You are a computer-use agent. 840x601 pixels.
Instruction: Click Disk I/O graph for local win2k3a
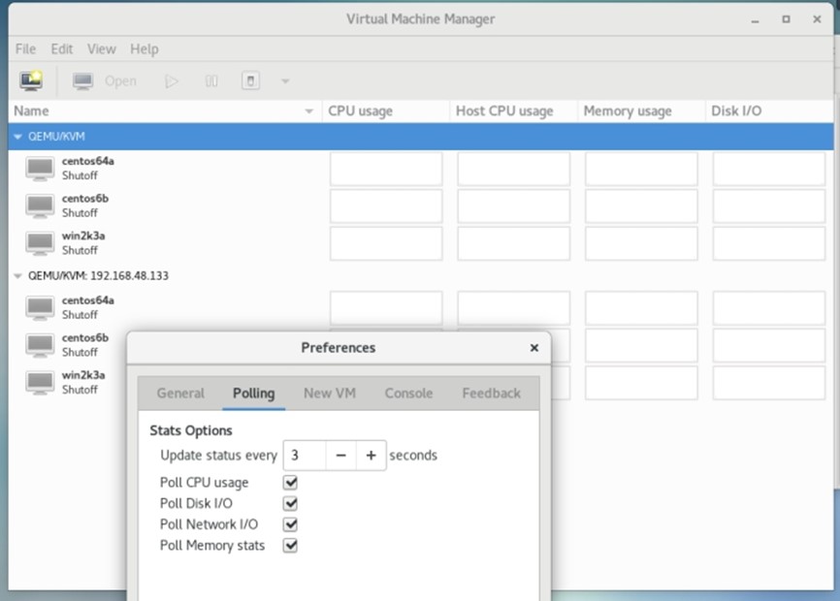coord(769,243)
